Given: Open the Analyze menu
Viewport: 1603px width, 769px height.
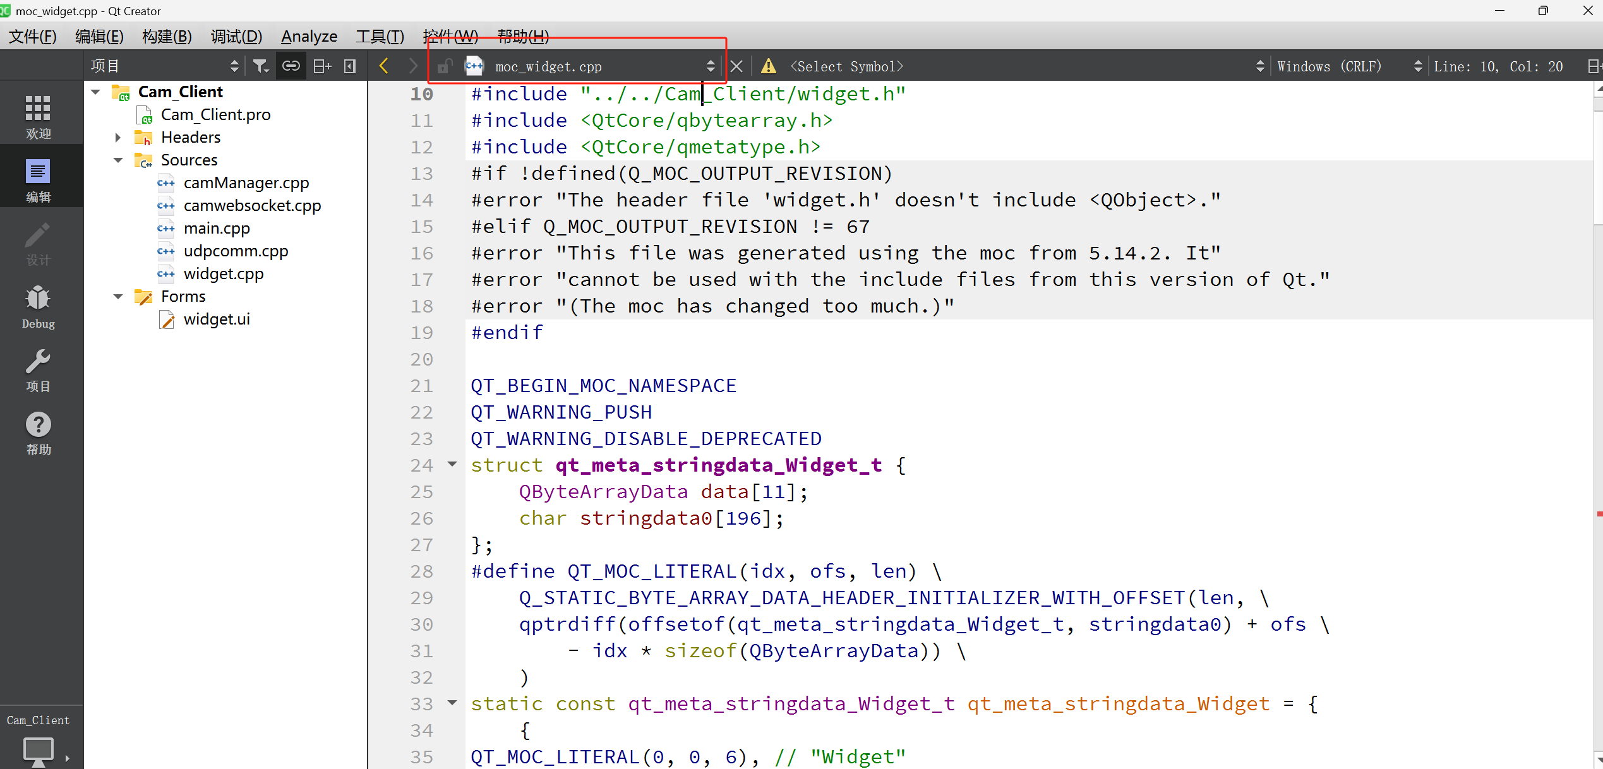Looking at the screenshot, I should pos(309,37).
